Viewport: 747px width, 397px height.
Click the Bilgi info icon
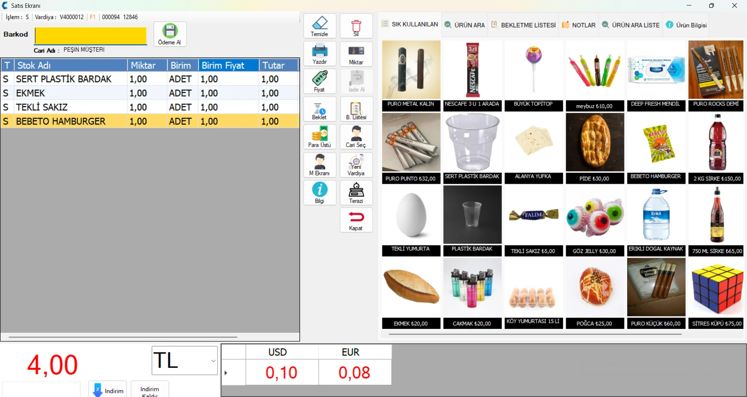click(319, 193)
